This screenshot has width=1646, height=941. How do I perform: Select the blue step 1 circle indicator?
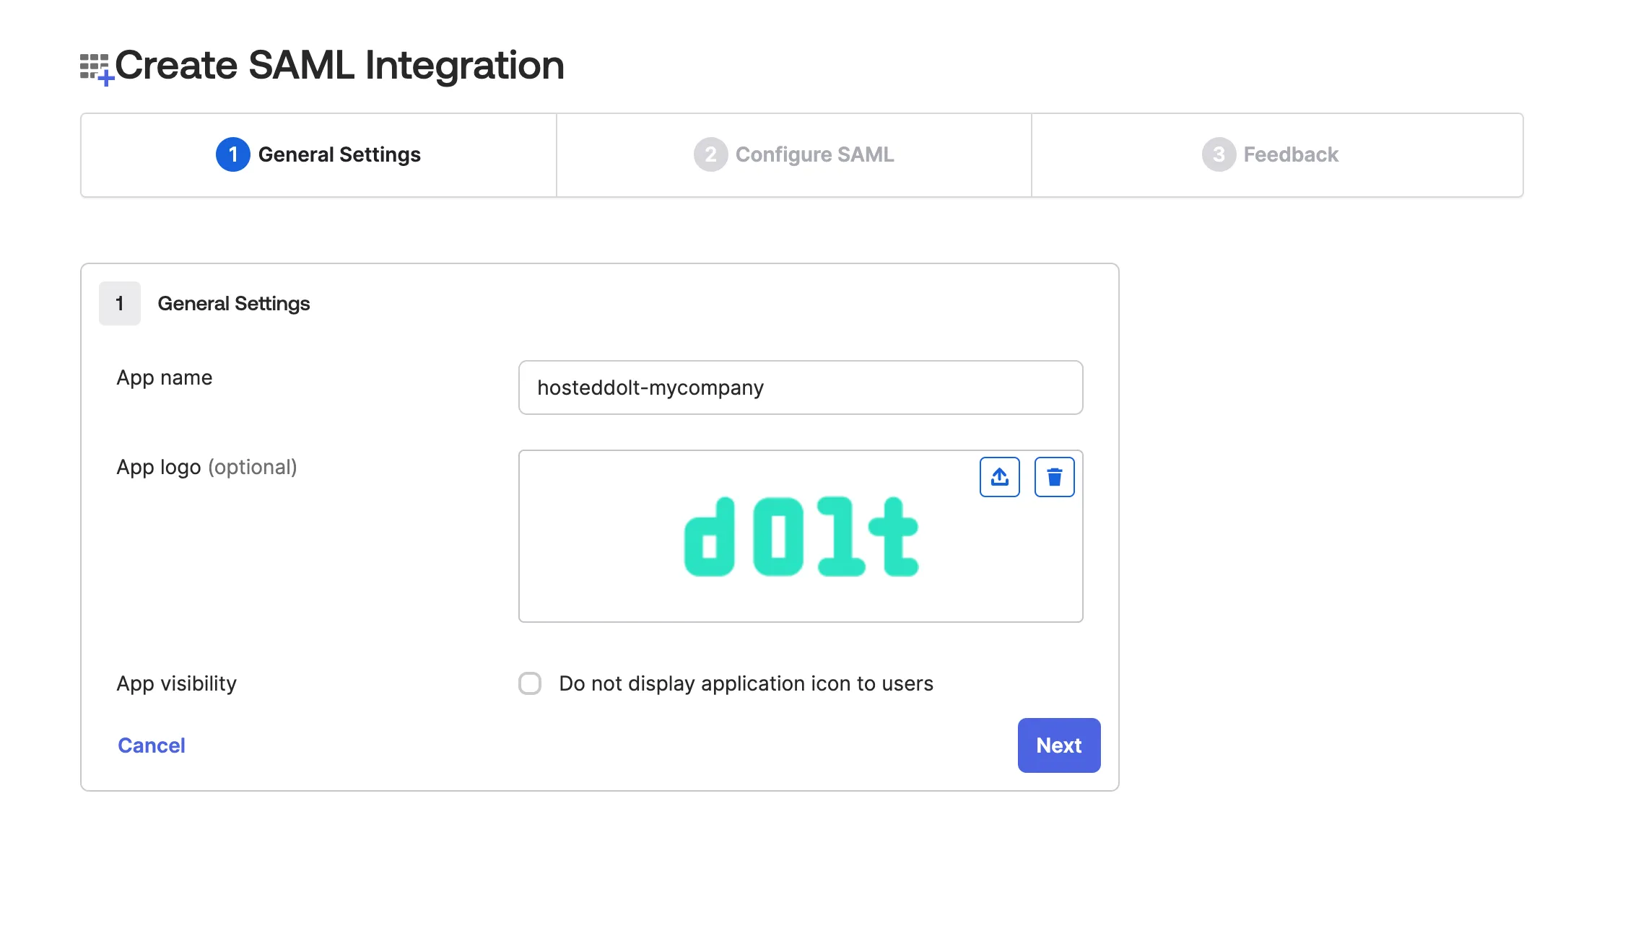pos(232,154)
